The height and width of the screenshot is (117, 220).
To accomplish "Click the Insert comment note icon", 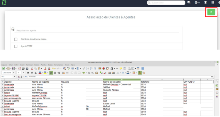I will coord(121,68).
